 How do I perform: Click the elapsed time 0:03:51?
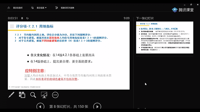pos(13,18)
